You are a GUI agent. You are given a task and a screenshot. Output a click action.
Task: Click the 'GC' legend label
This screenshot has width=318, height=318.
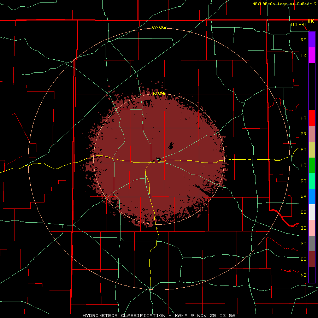[x=303, y=244]
